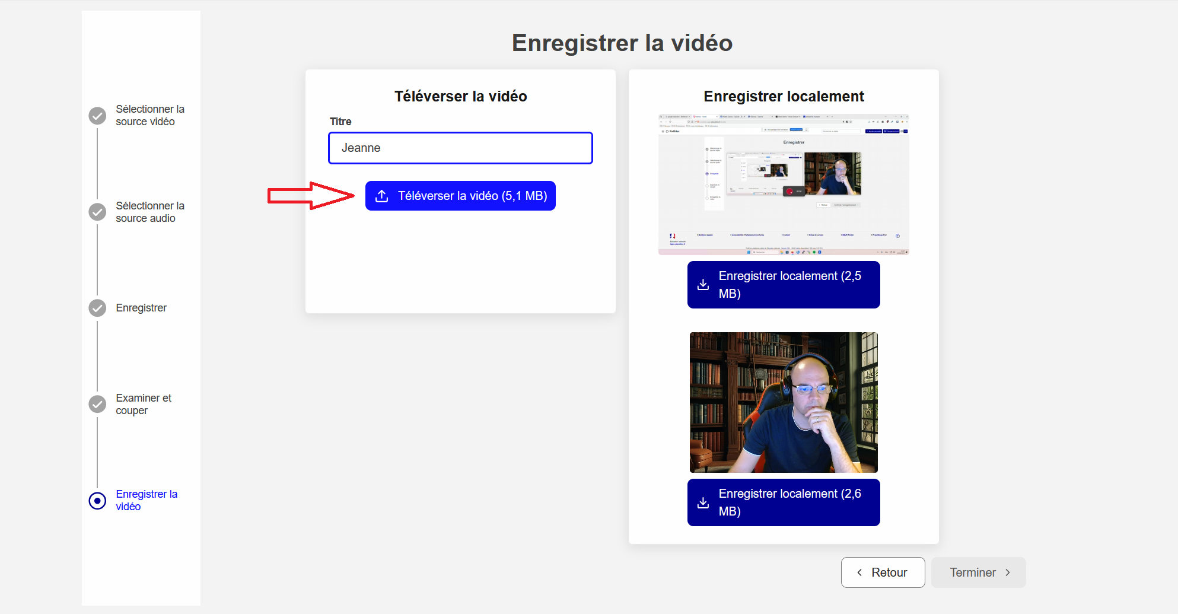Image resolution: width=1178 pixels, height=614 pixels.
Task: Click the checkmark circle for Examiner et couper
Action: pos(97,404)
